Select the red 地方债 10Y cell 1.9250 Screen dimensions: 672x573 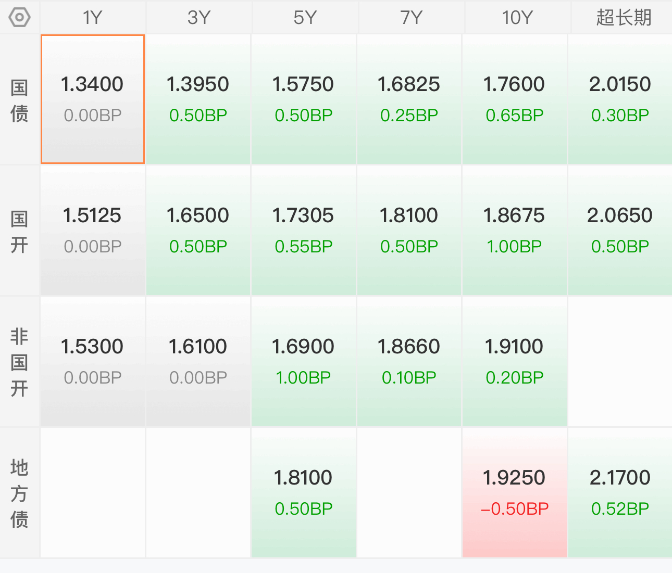[515, 493]
